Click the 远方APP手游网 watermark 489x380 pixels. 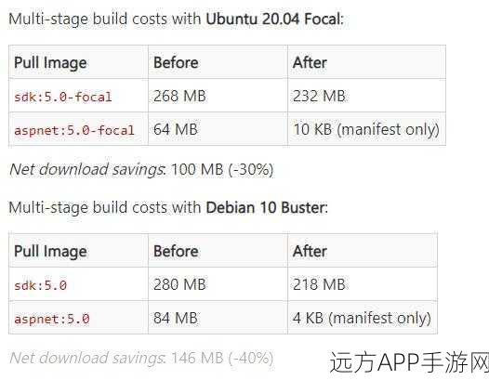(409, 362)
